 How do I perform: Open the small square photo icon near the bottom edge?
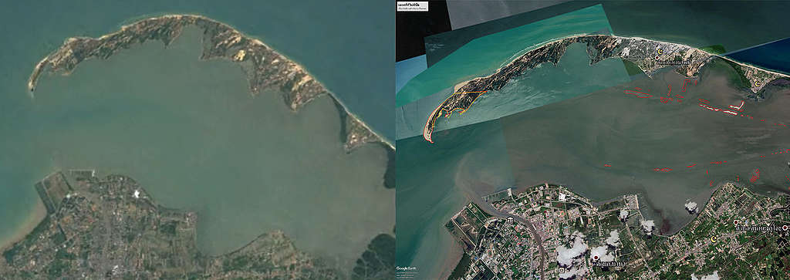(x=562, y=270)
